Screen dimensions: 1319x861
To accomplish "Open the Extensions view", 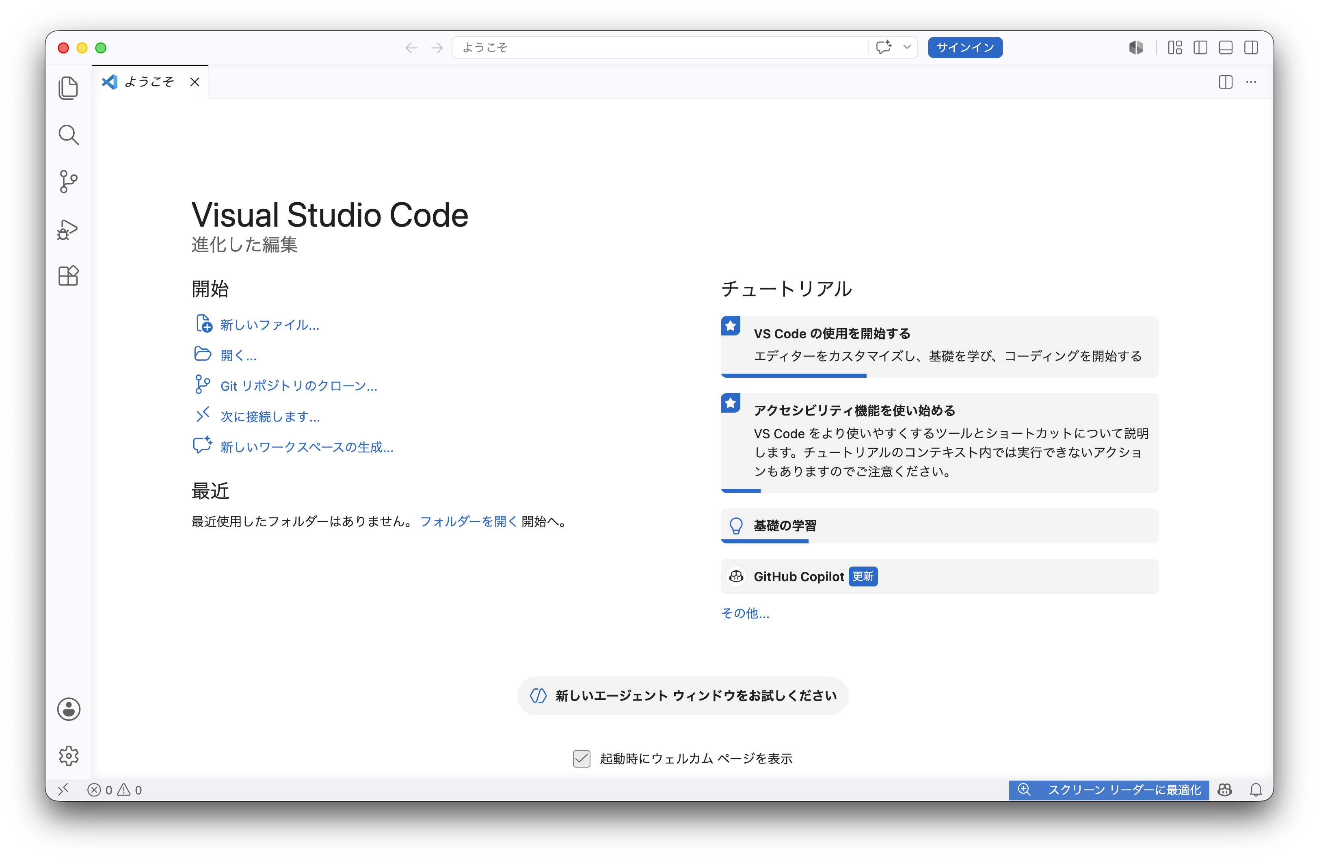I will (68, 275).
